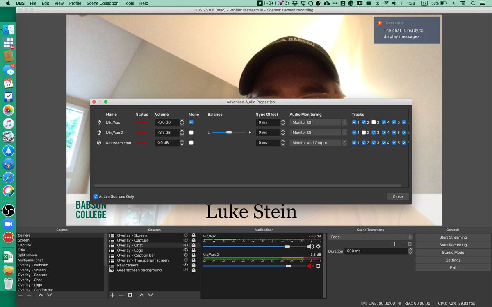492x307 pixels.
Task: Open Mic/Aux audio monitoring dropdown
Action: coord(318,122)
